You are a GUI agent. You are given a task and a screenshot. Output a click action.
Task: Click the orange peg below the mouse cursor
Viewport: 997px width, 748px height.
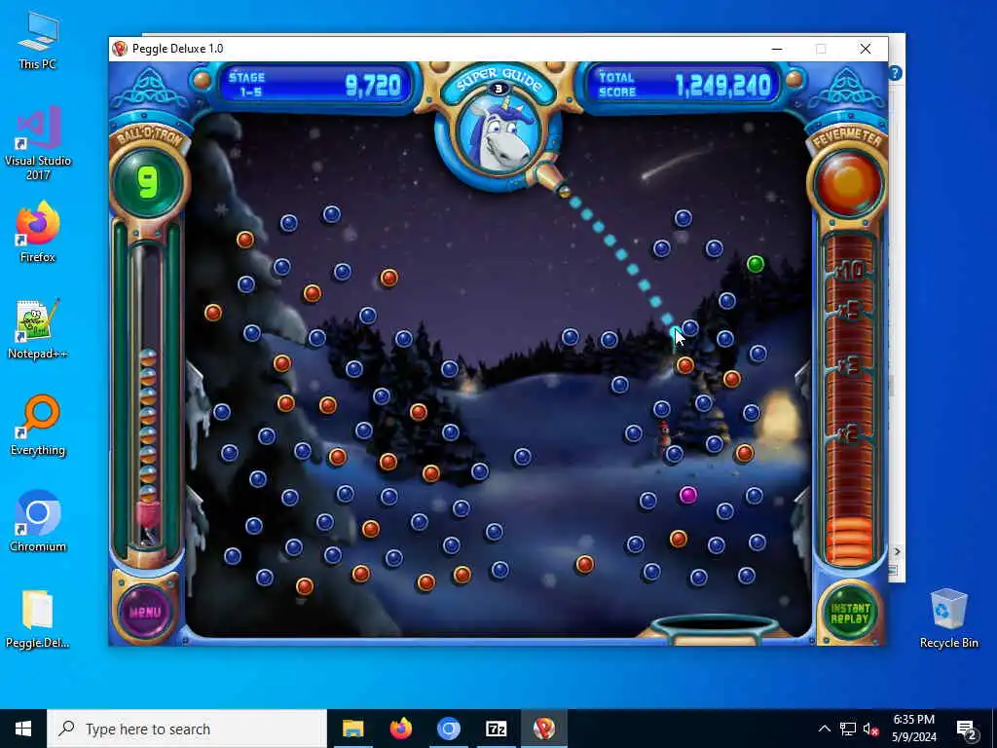point(684,365)
